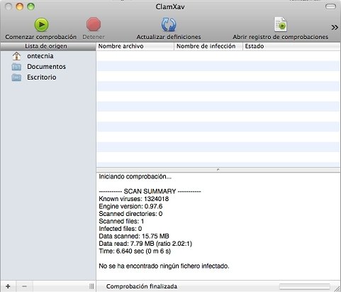Click sidebar resize grip handle
The height and width of the screenshot is (292, 341).
(91, 286)
